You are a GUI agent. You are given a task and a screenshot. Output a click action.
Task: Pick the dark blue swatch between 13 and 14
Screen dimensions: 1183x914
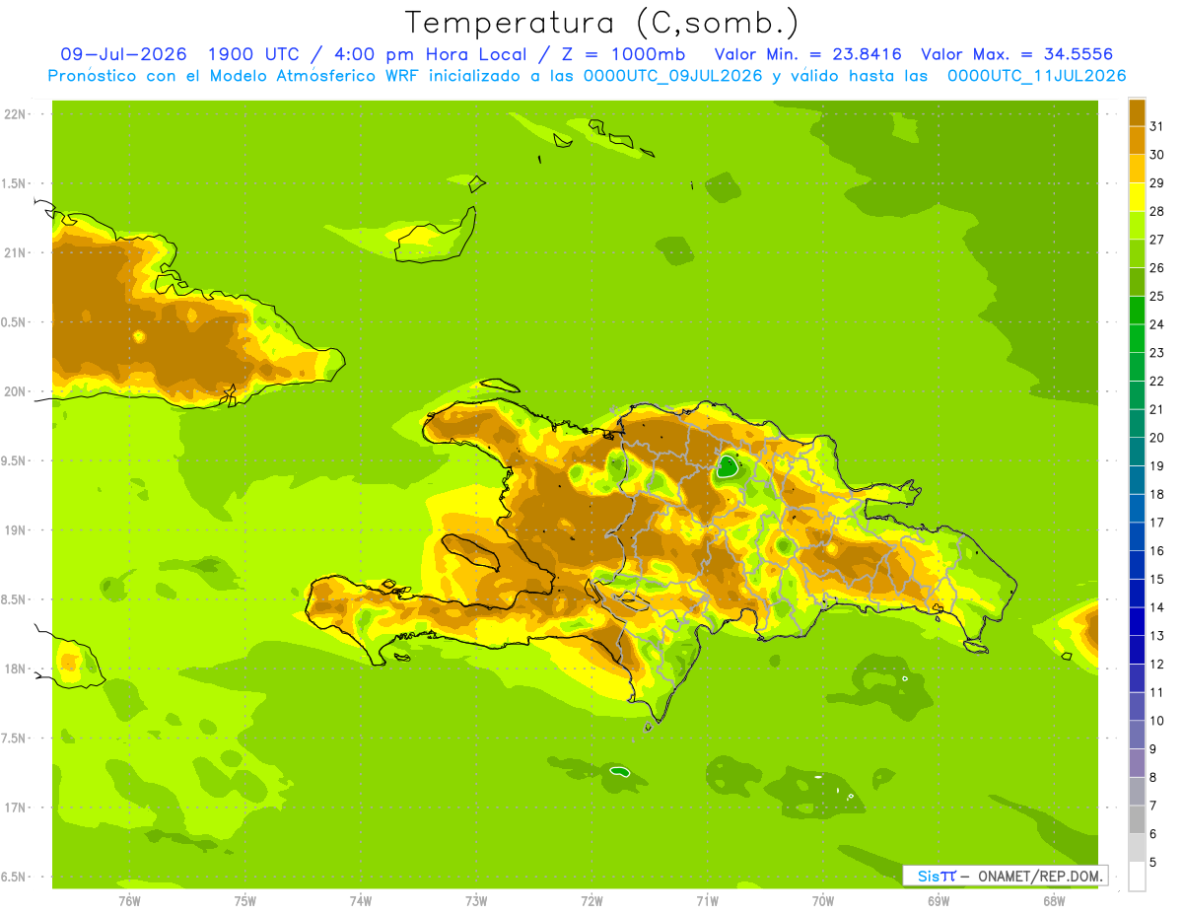point(1137,621)
